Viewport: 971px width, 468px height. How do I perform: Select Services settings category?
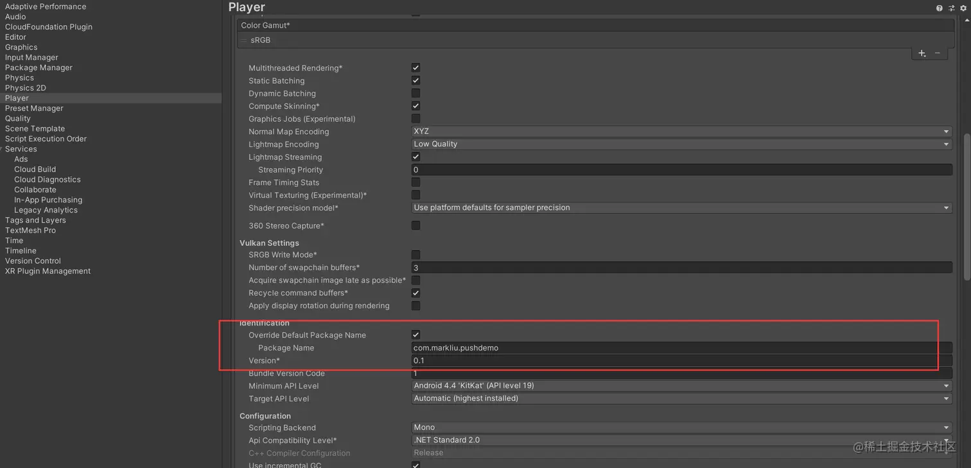coord(21,149)
